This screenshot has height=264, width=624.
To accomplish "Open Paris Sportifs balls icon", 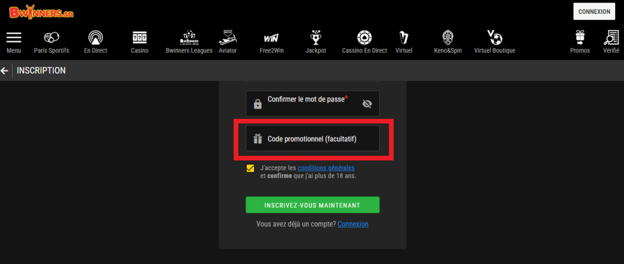I will (51, 38).
